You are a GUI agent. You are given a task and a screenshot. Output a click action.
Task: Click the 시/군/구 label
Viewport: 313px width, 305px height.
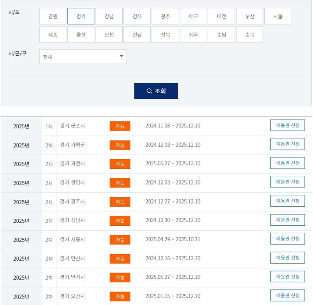(17, 54)
